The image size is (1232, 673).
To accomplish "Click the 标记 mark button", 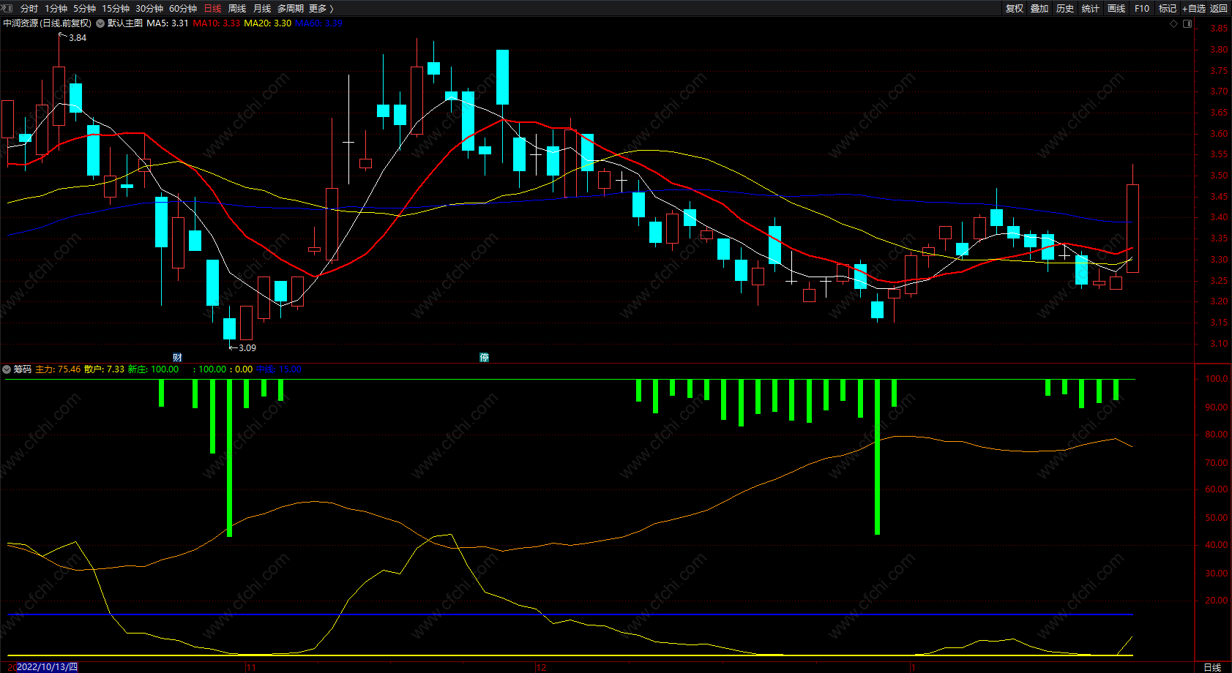I will (x=1168, y=8).
